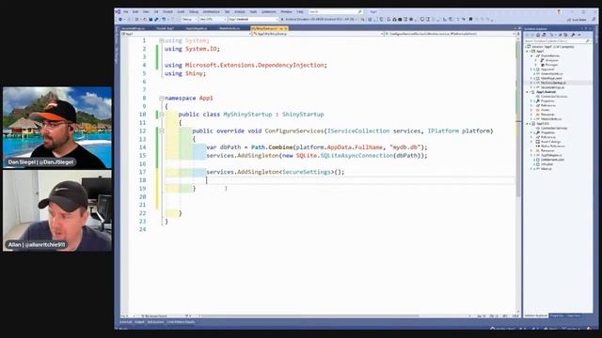Viewport: 602px width, 338px height.
Task: Select the App1.Android project
Action: [x=546, y=92]
